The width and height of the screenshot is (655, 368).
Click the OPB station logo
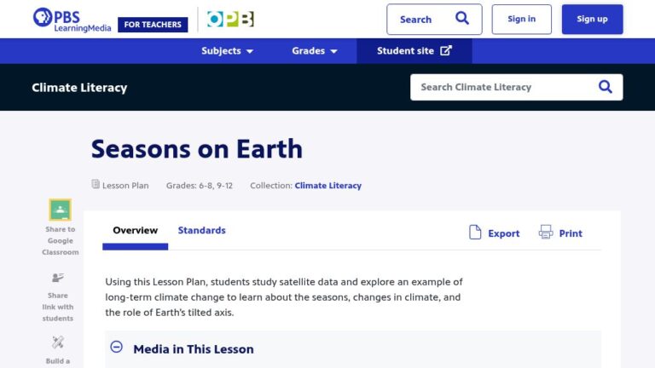click(x=230, y=20)
